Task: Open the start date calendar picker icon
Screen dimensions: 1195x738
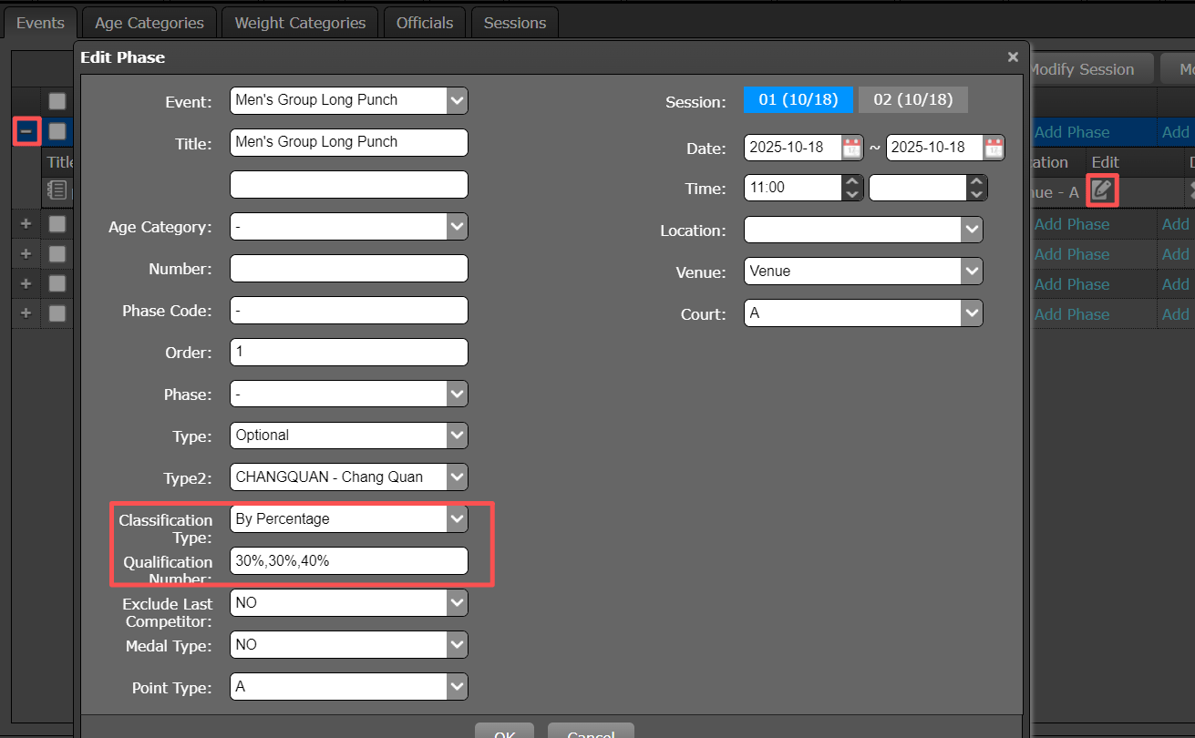Action: click(x=851, y=148)
